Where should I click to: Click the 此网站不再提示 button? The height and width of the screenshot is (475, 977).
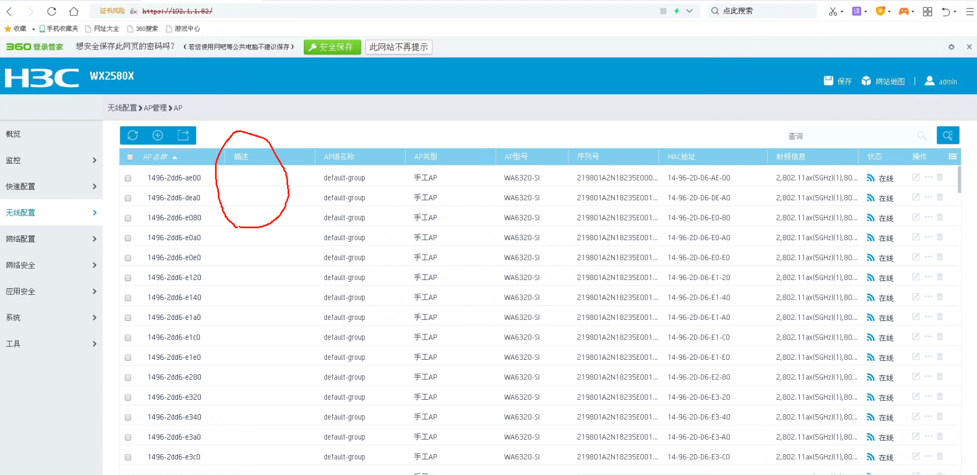398,47
